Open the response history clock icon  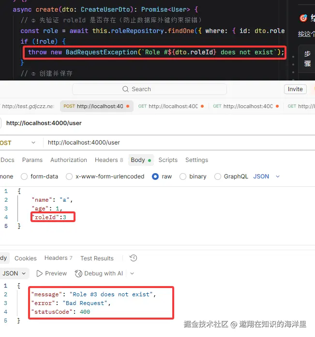click(133, 258)
